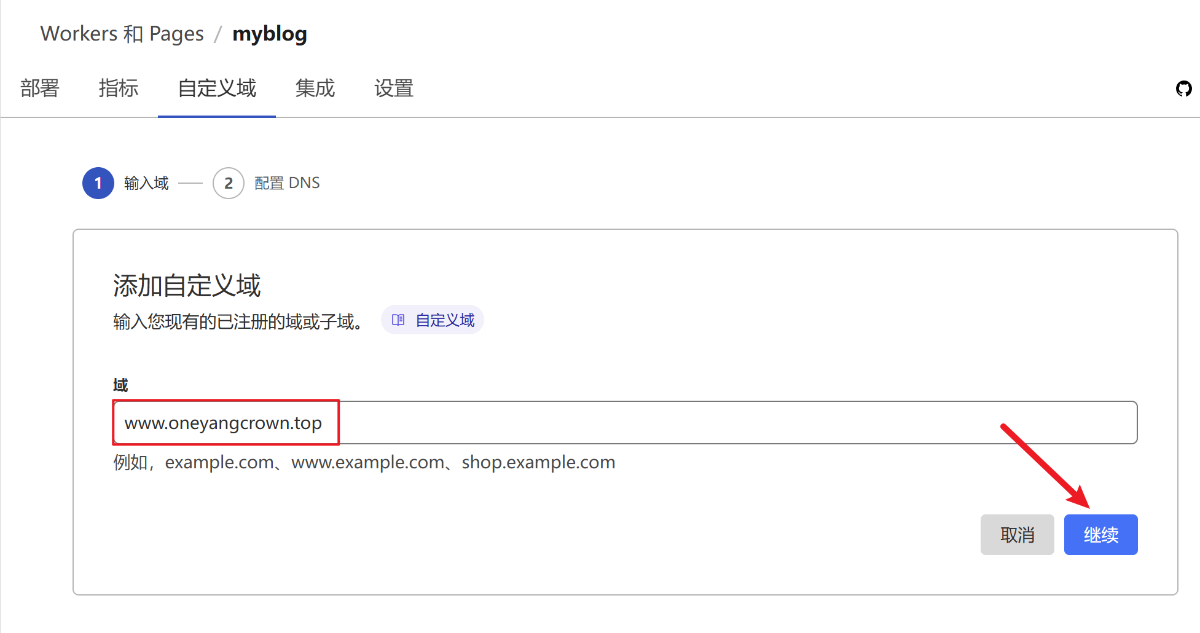Click the step 1 circle indicator

[x=98, y=183]
